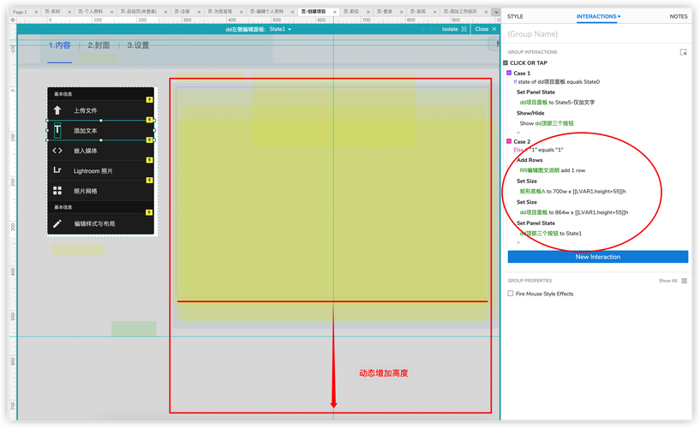Select the Lr Lightroom icon
Screen dimensions: 700x428
pos(57,170)
